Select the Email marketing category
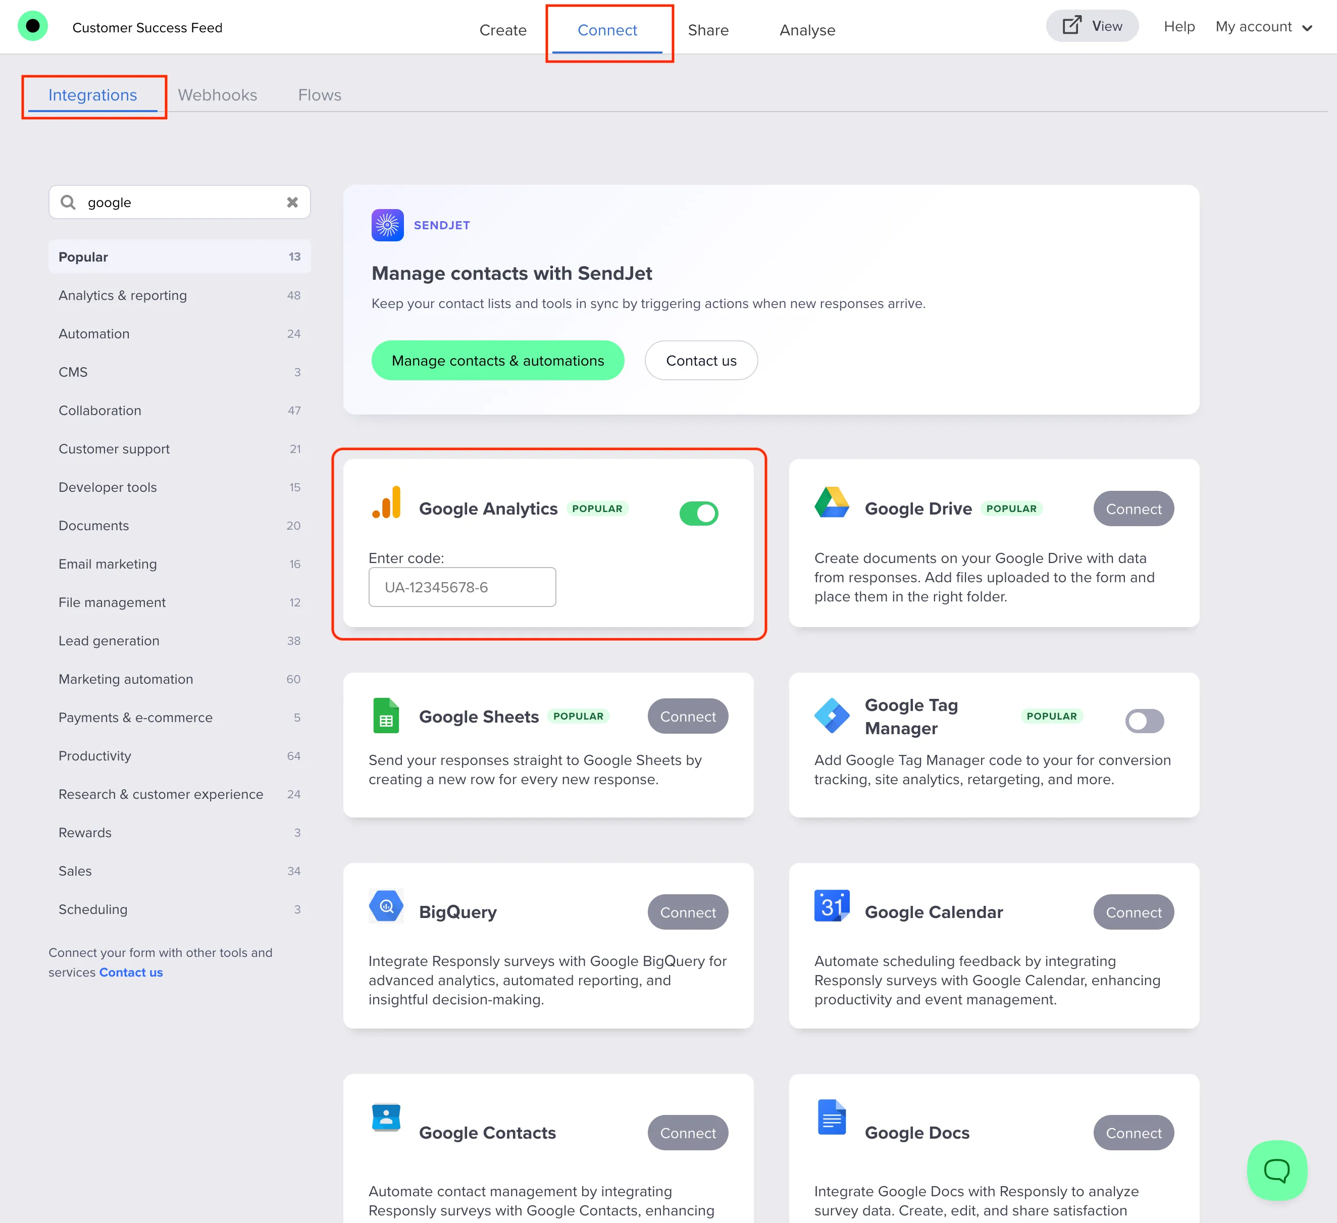This screenshot has width=1337, height=1223. 180,565
